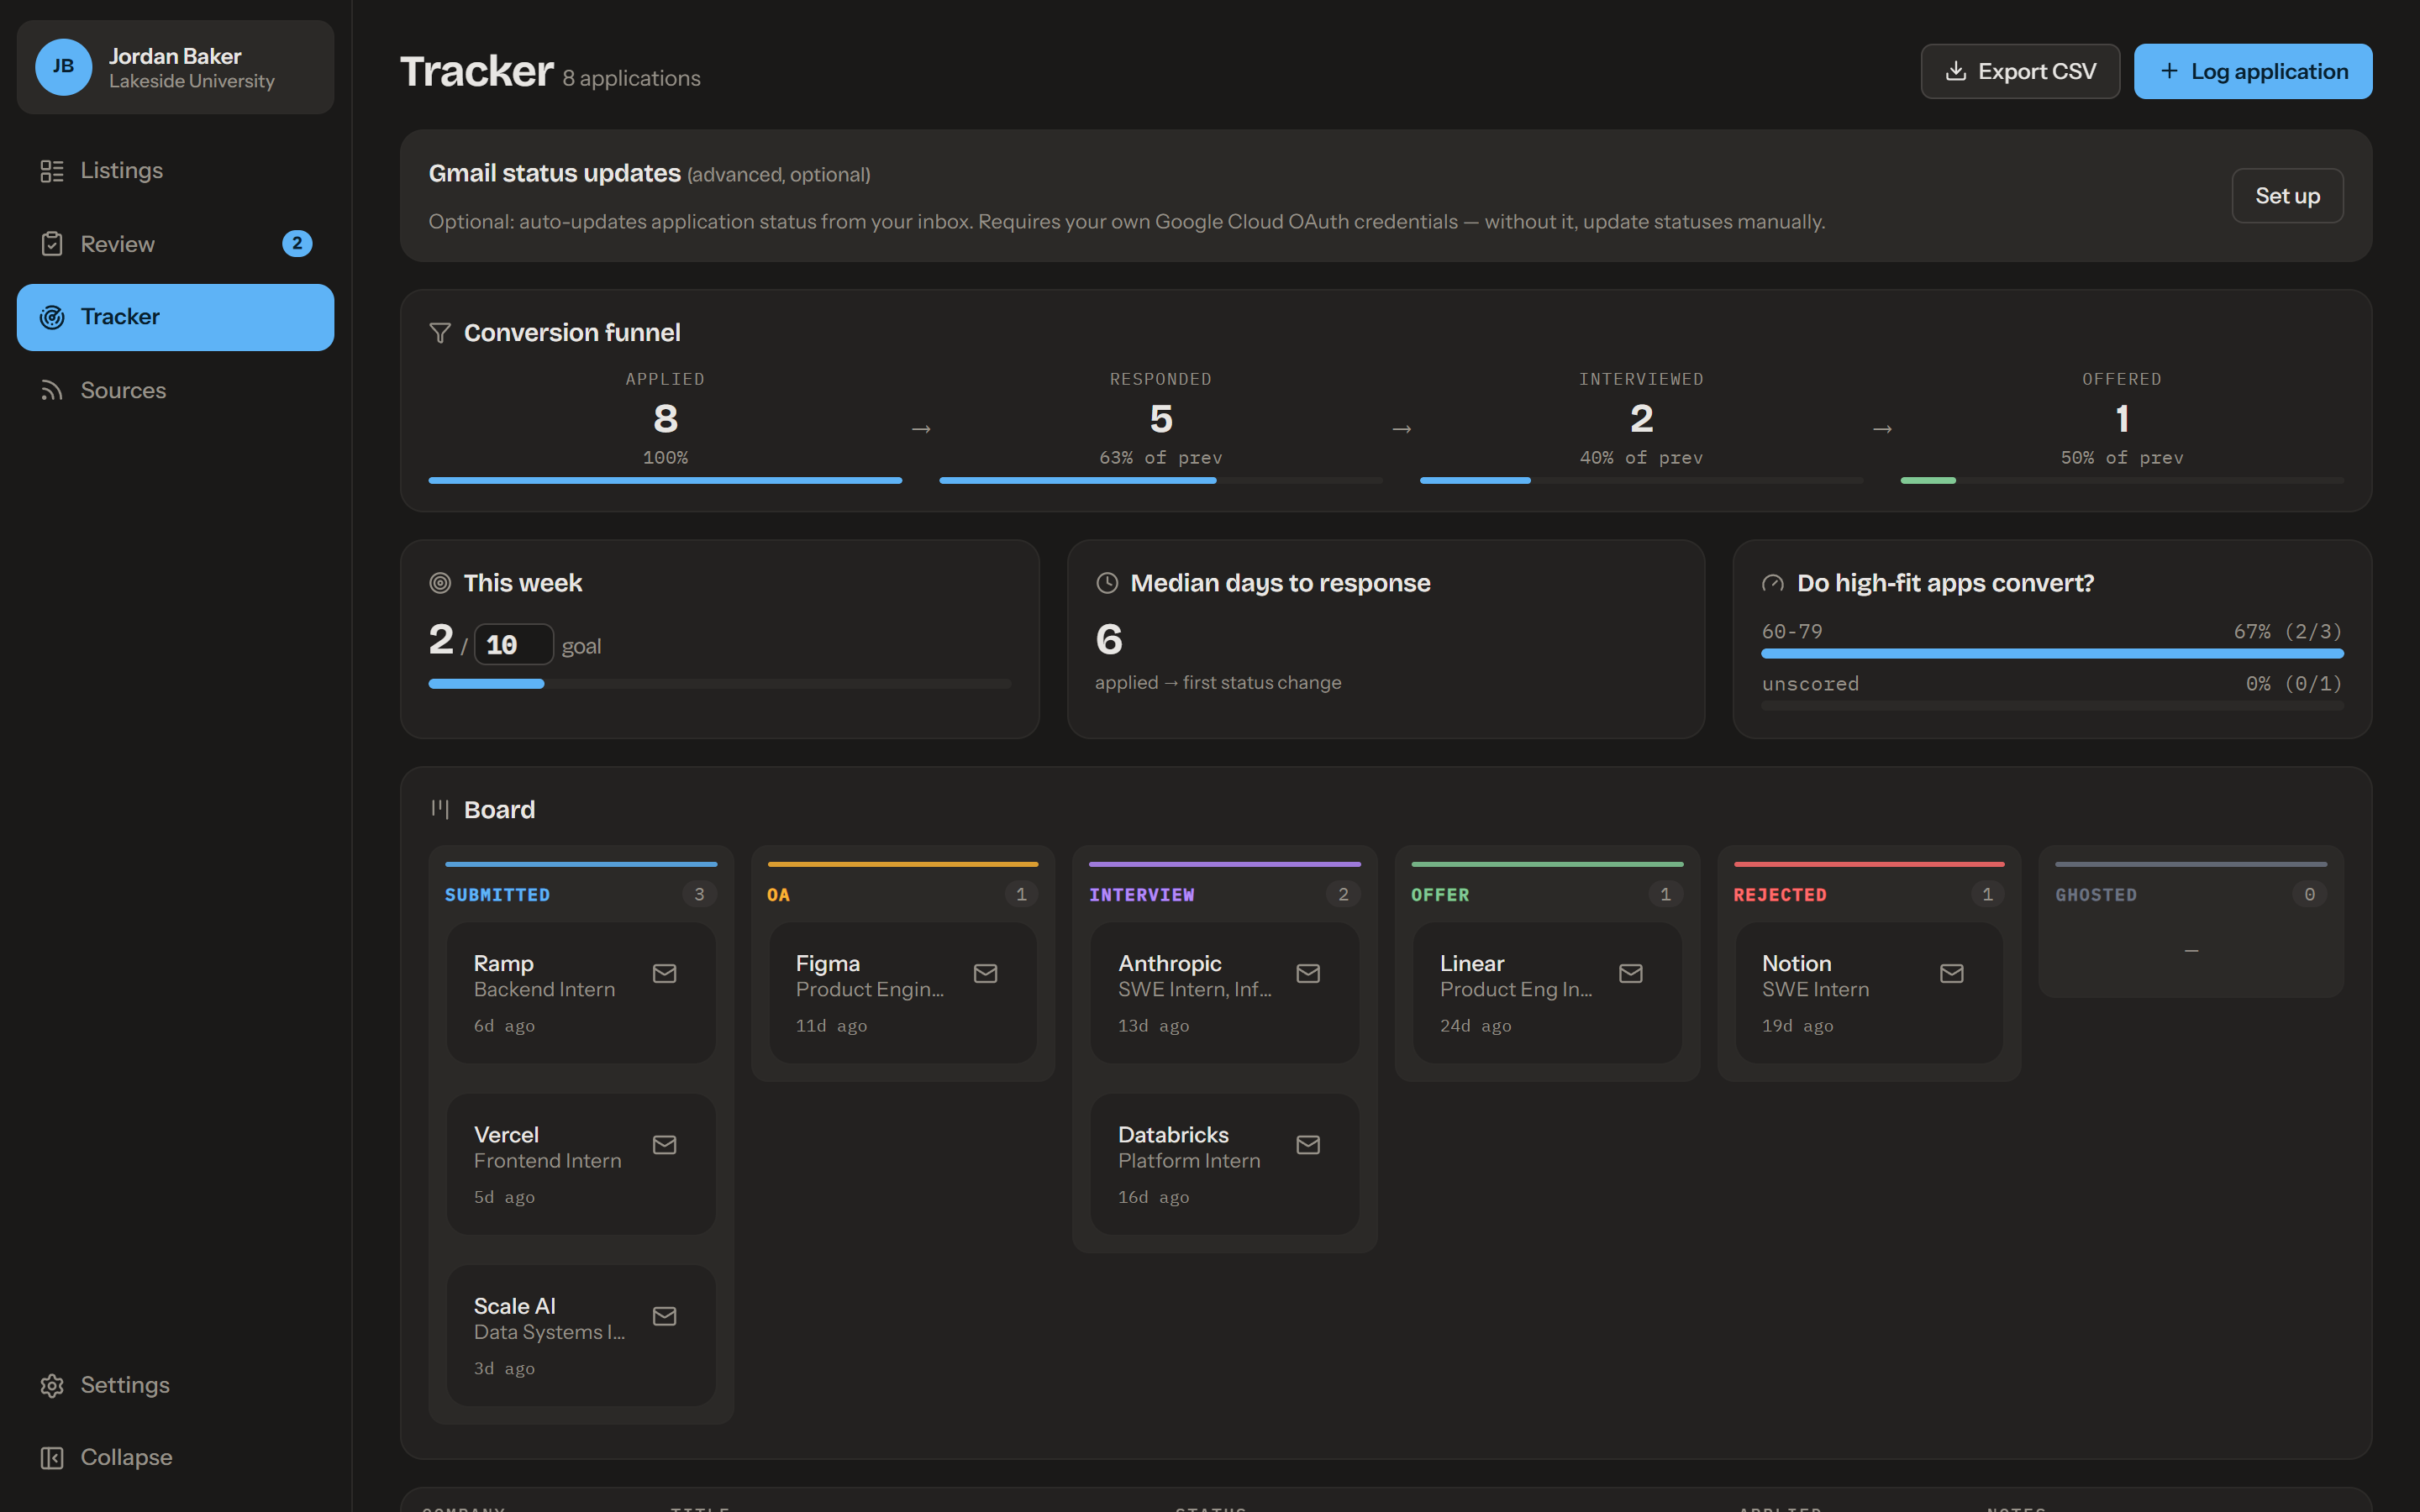Click the Submitted column count badge 3
The height and width of the screenshot is (1512, 2420).
click(699, 894)
